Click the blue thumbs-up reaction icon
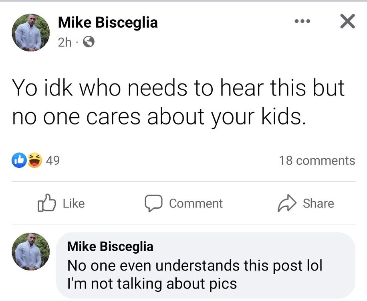Viewport: 367px width, 301px height. [x=19, y=161]
